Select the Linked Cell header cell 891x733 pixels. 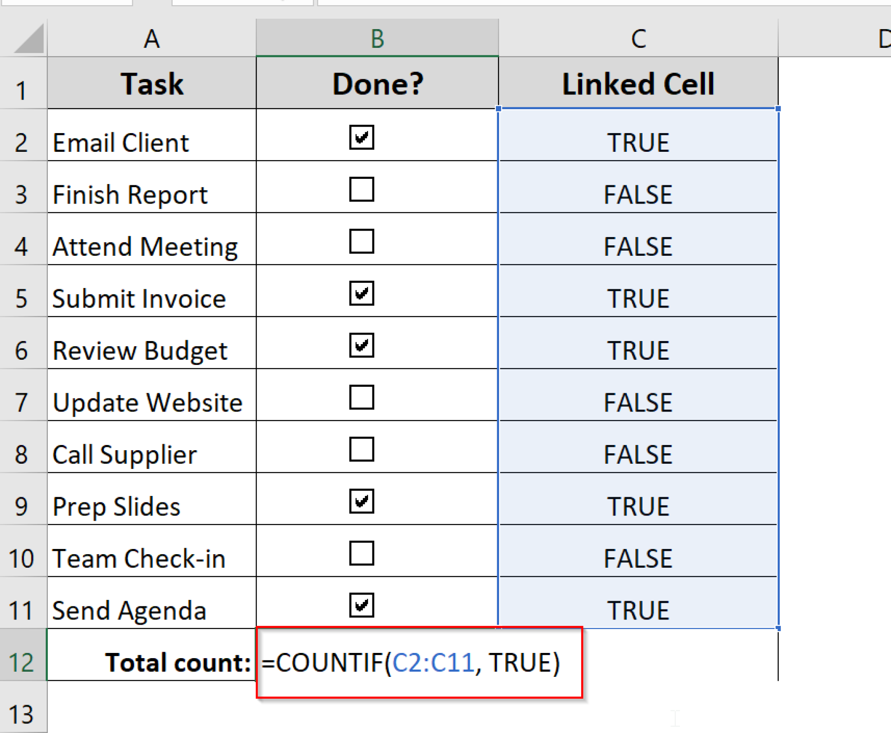point(637,83)
